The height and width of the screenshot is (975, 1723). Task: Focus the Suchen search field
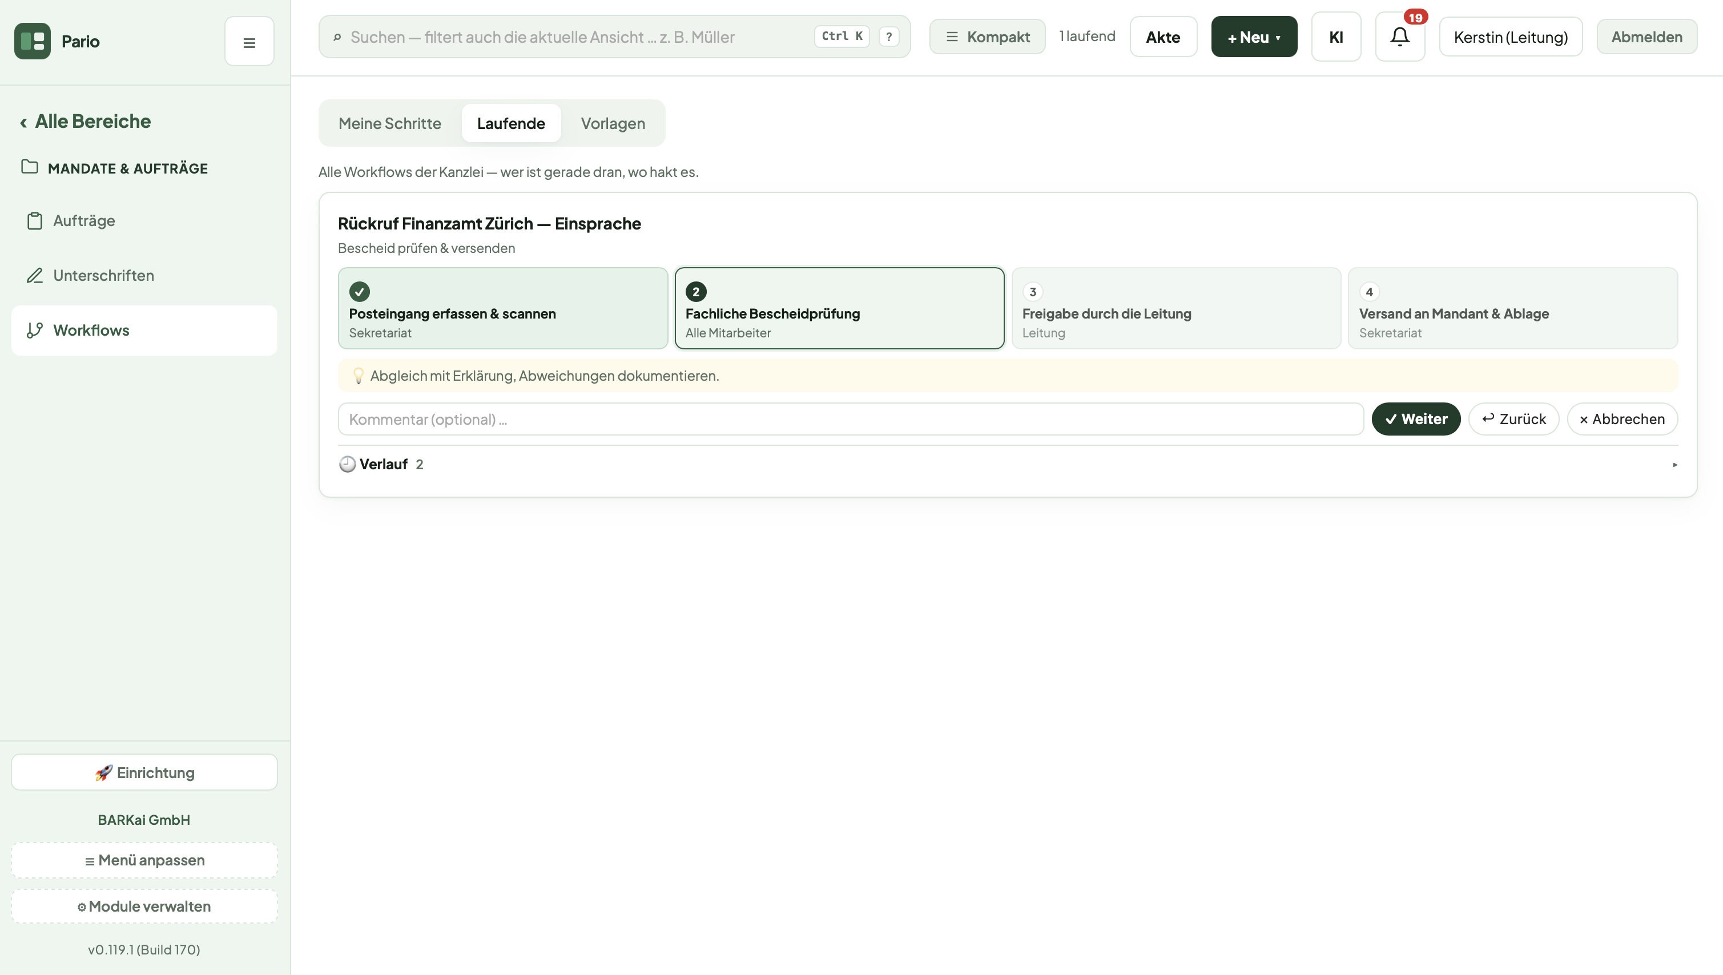(614, 37)
